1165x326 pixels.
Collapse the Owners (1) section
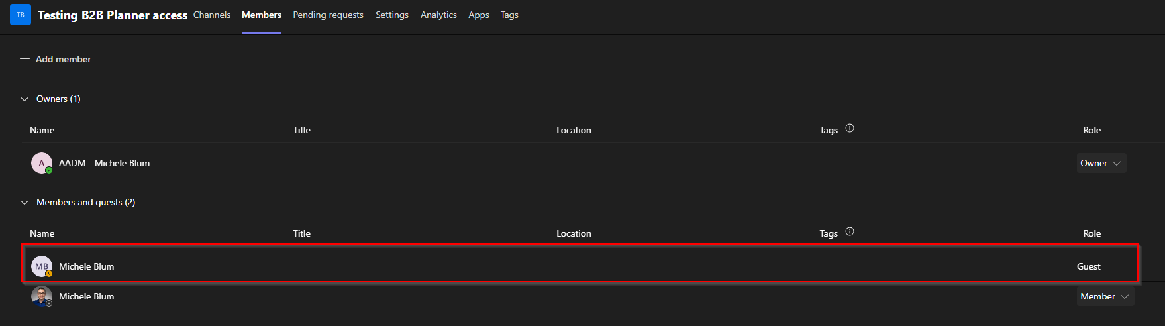point(25,99)
